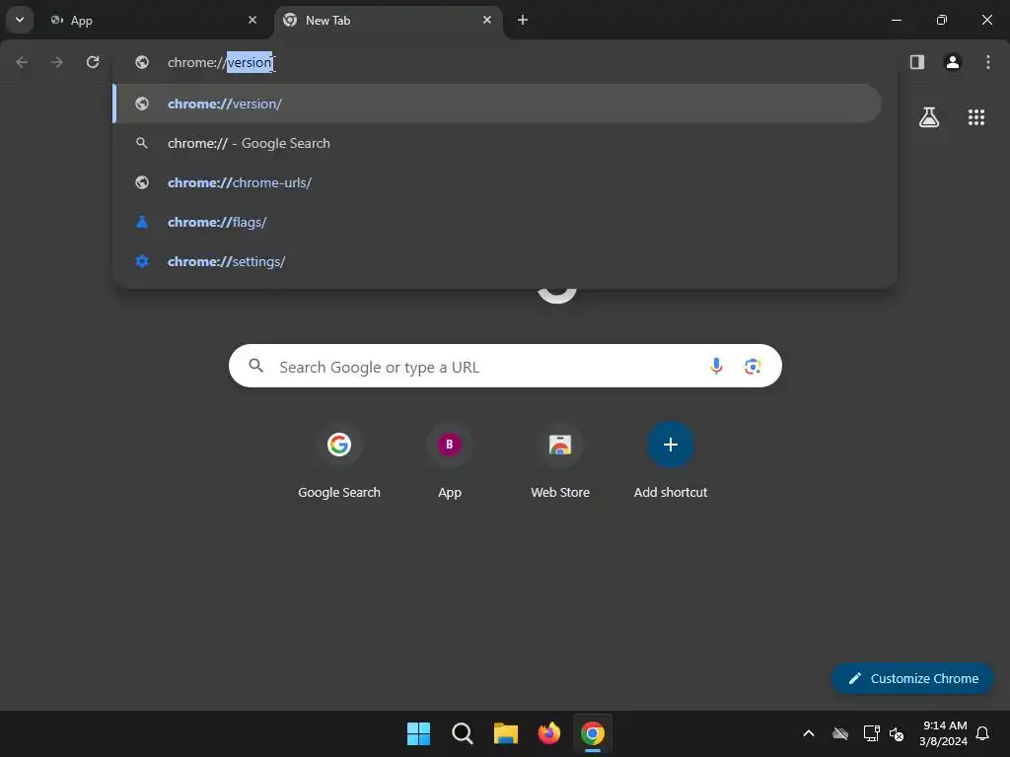Open Customize Chrome panel
The image size is (1010, 757).
click(912, 678)
